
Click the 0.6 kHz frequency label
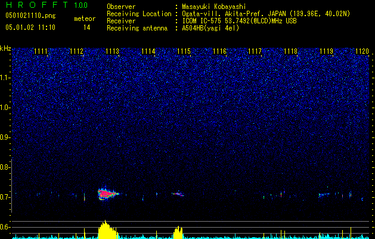coord(5,227)
